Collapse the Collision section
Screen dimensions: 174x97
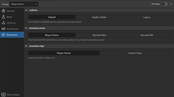pos(26,10)
